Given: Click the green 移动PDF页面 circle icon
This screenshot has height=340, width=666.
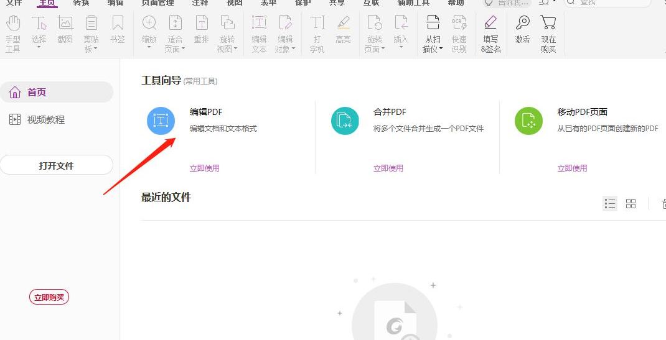Looking at the screenshot, I should pyautogui.click(x=528, y=121).
